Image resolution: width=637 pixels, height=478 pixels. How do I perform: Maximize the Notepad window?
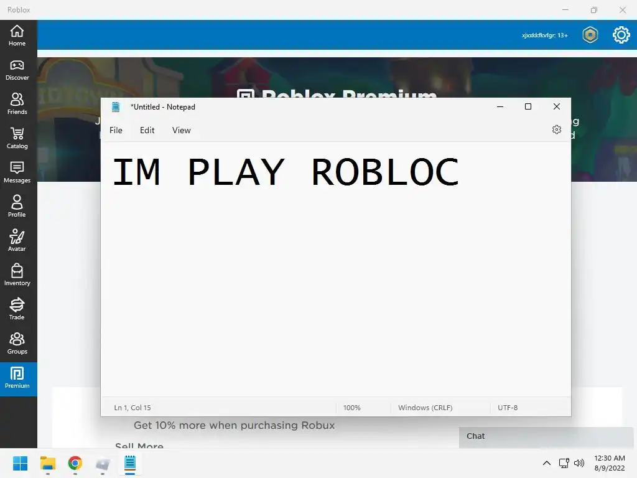(528, 106)
